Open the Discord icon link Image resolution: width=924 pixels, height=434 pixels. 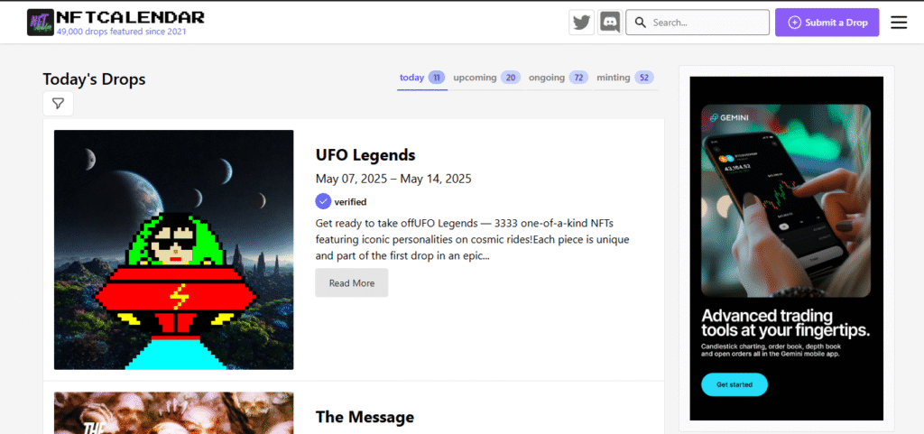pyautogui.click(x=610, y=23)
